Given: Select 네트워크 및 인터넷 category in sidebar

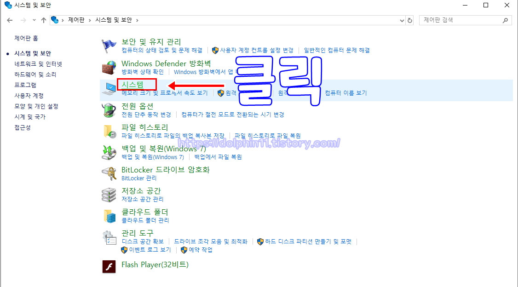Looking at the screenshot, I should pos(38,64).
